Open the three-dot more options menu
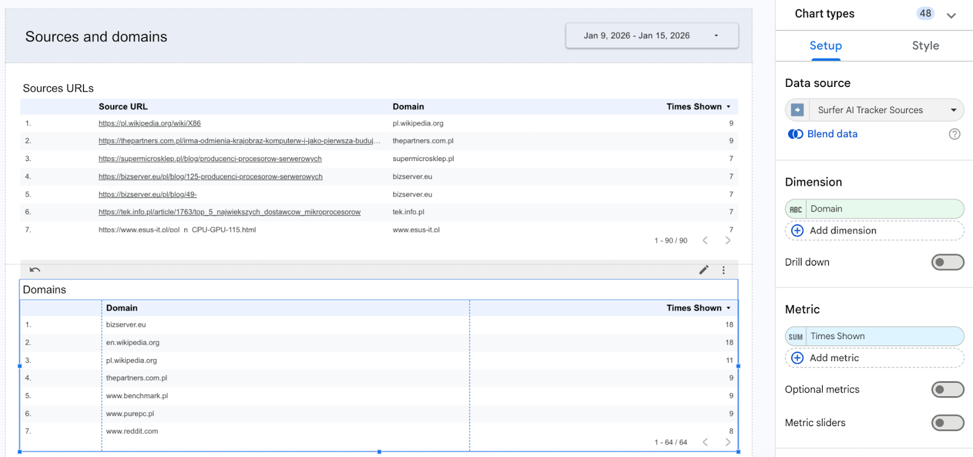 click(x=723, y=270)
